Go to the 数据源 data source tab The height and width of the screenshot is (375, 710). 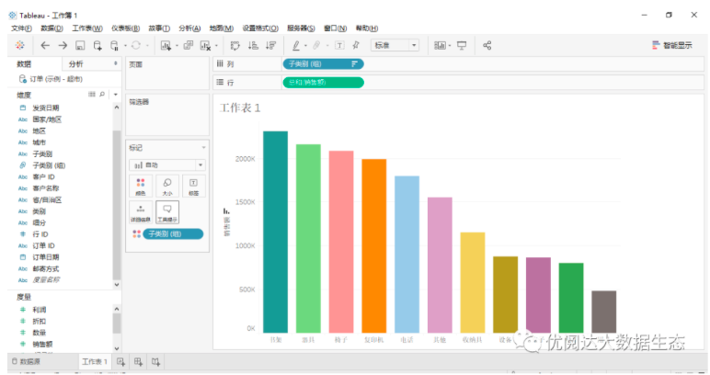[39, 362]
